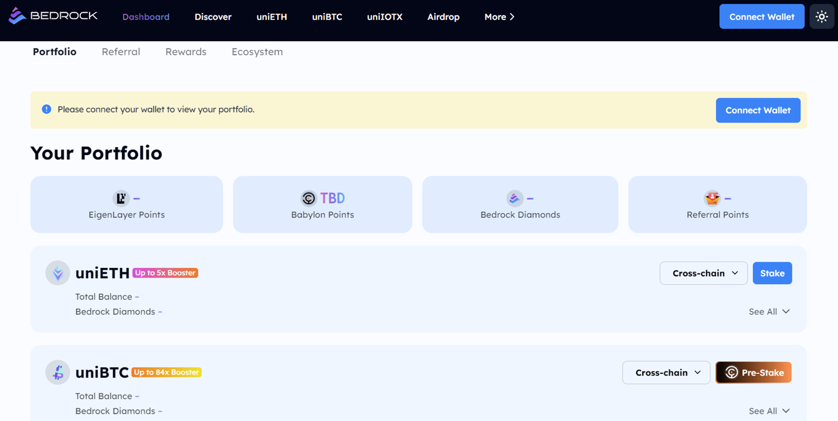Click the uniETH Total Balance text
The height and width of the screenshot is (421, 838).
(x=107, y=297)
